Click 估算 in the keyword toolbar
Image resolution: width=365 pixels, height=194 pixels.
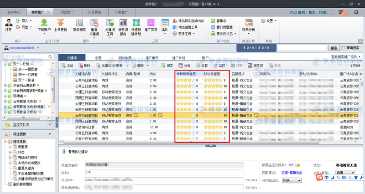(x=202, y=66)
